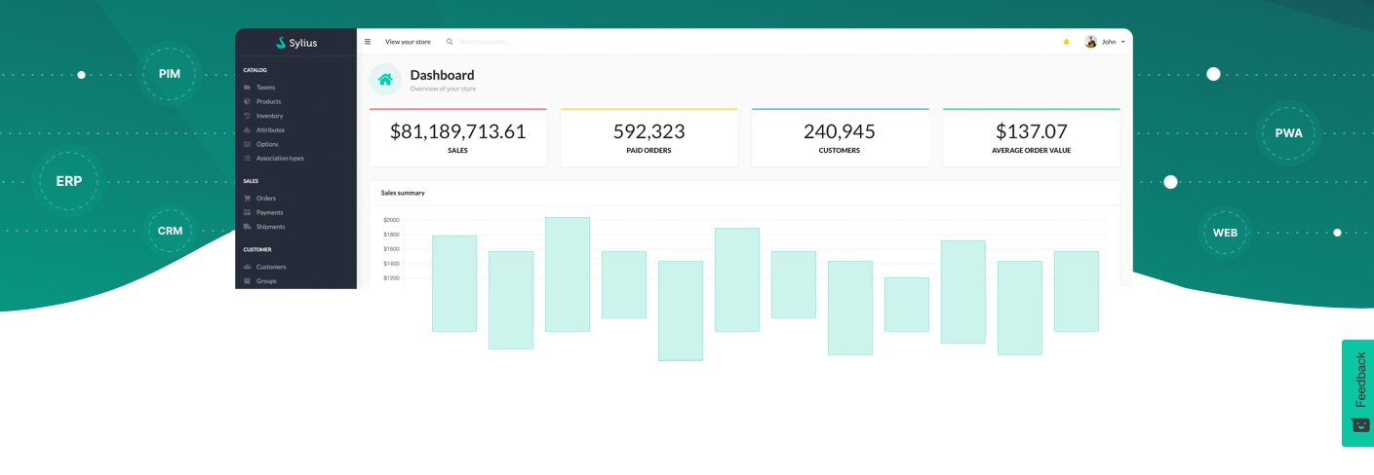This screenshot has height=475, width=1374.
Task: Click John's profile avatar picture
Action: click(1090, 42)
